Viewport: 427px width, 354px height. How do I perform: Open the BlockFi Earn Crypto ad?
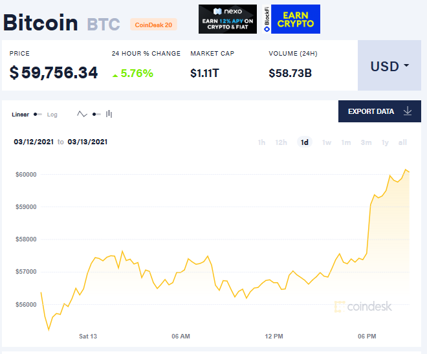292,19
